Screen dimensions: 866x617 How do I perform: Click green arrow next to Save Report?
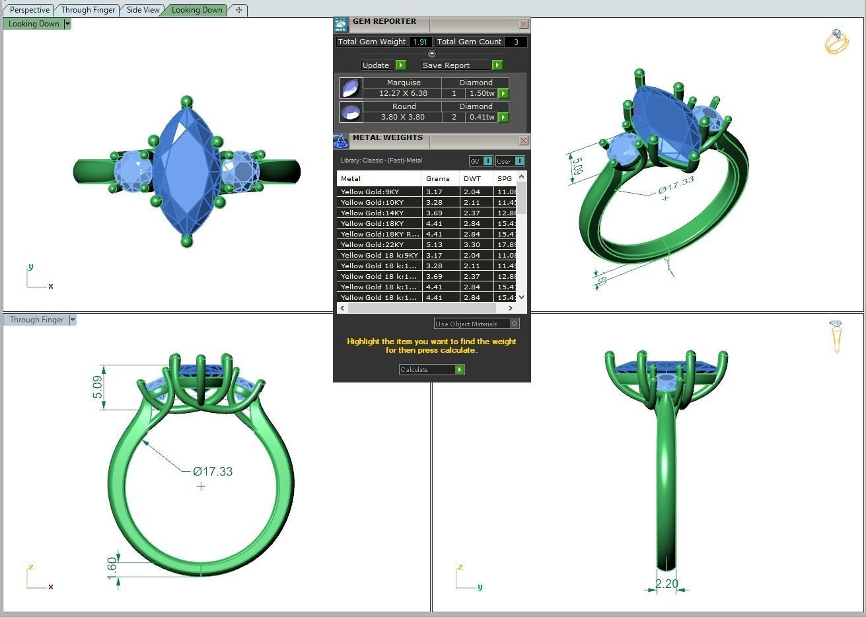497,65
